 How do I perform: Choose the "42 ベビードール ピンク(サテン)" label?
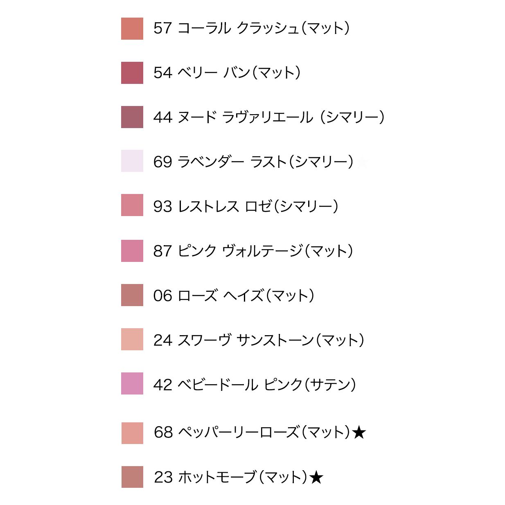coord(255,385)
